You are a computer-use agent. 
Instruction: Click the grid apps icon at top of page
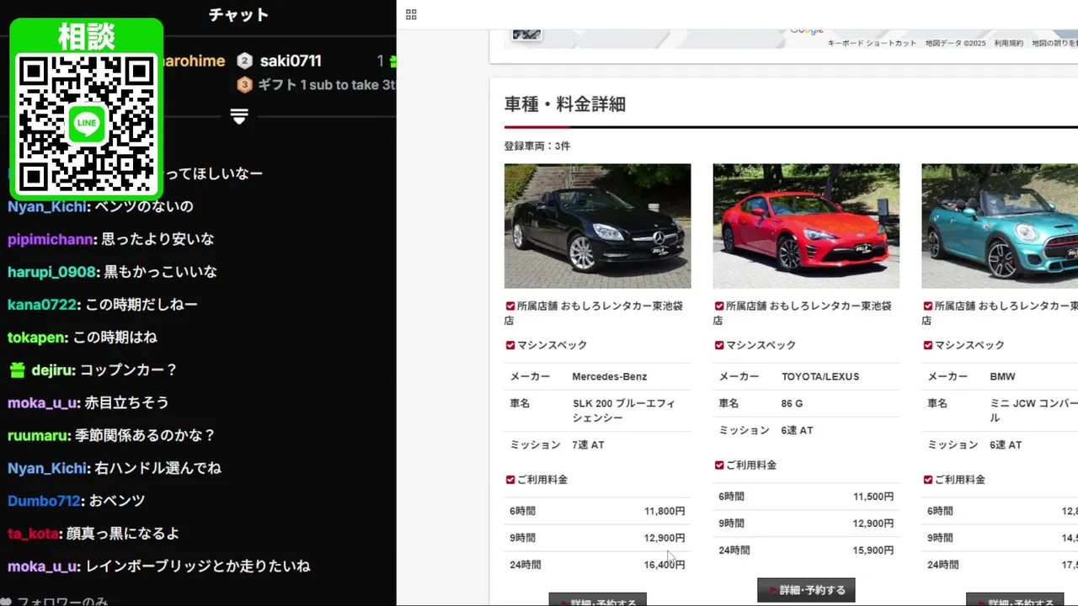411,14
